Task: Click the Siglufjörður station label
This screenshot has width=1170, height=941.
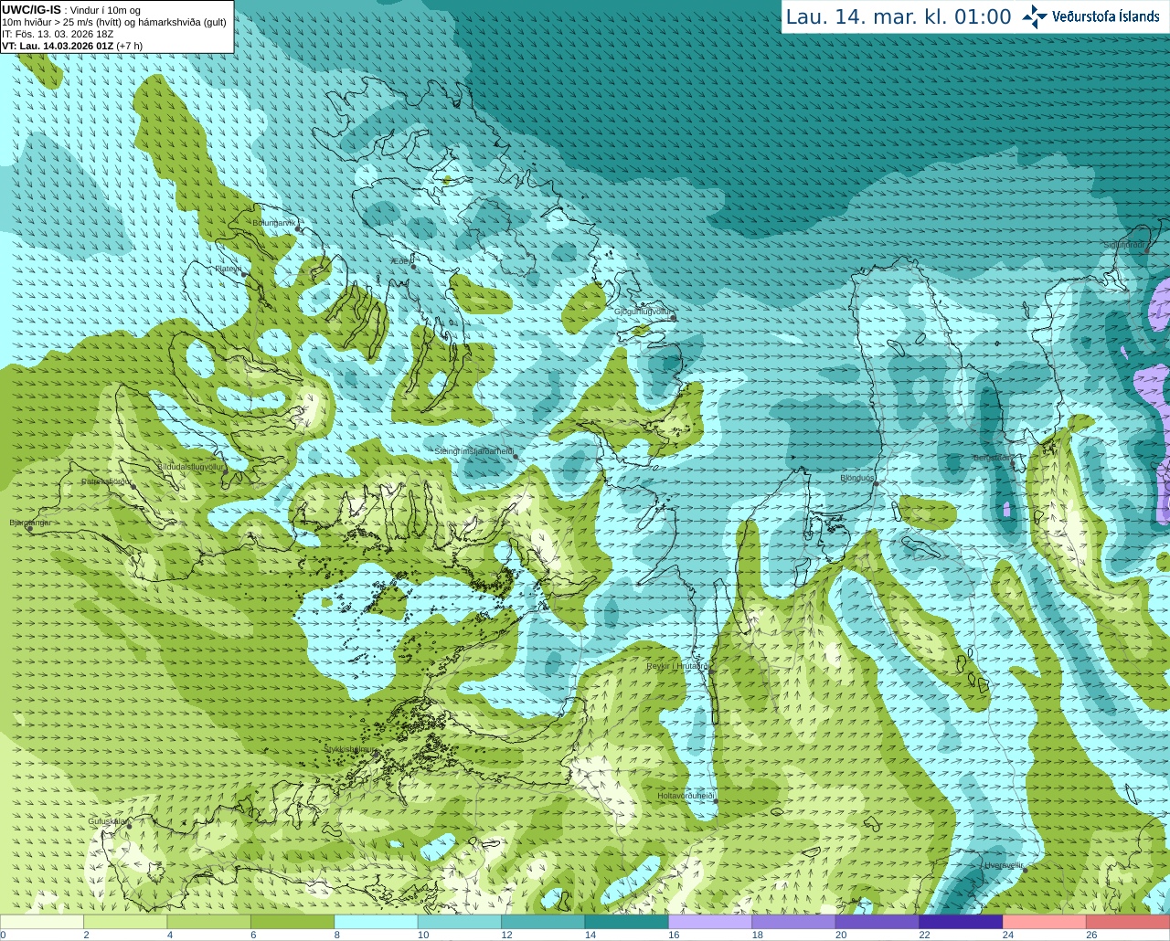Action: coord(1124,245)
